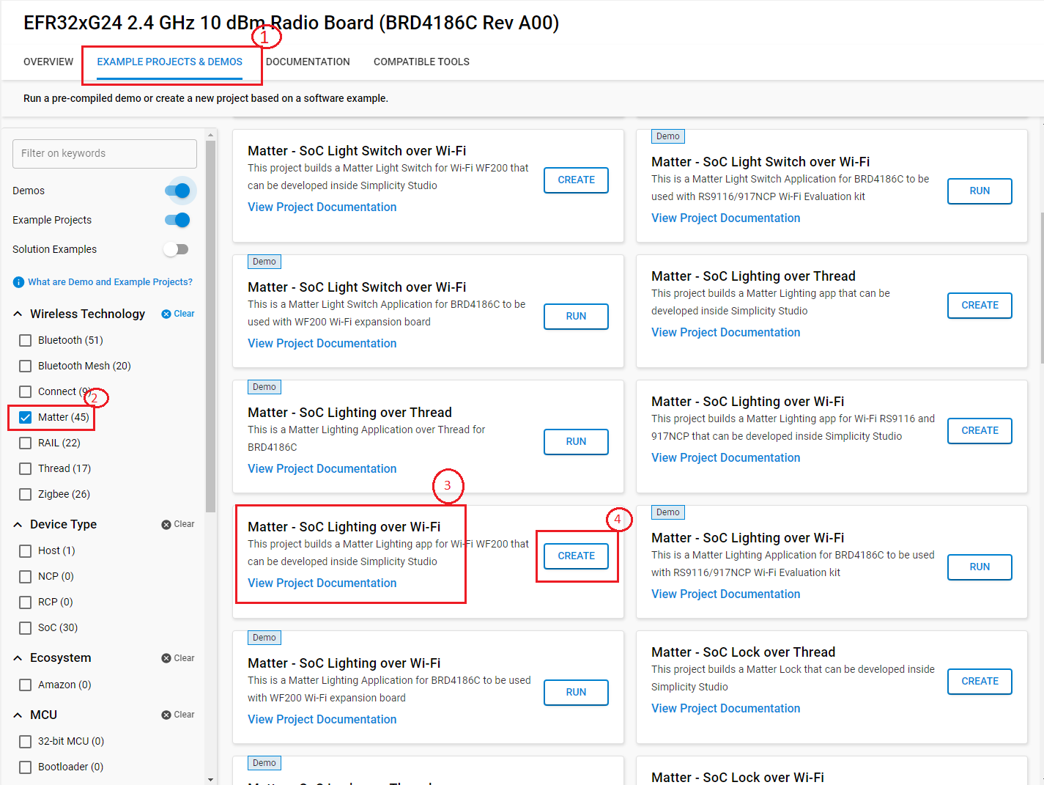
Task: Toggle the Demos switch off
Action: [x=177, y=191]
